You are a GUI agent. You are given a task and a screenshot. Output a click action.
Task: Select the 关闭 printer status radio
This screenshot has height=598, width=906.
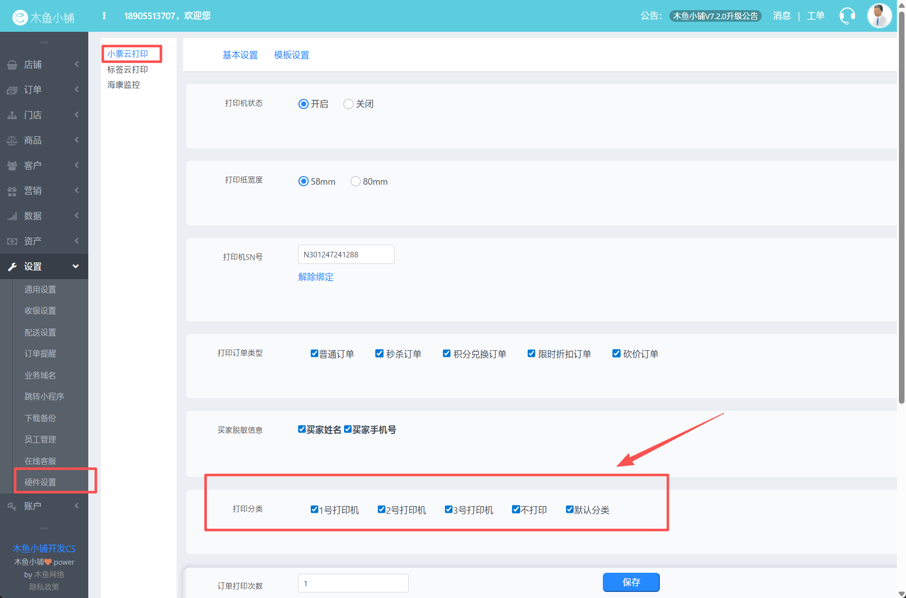tap(348, 104)
